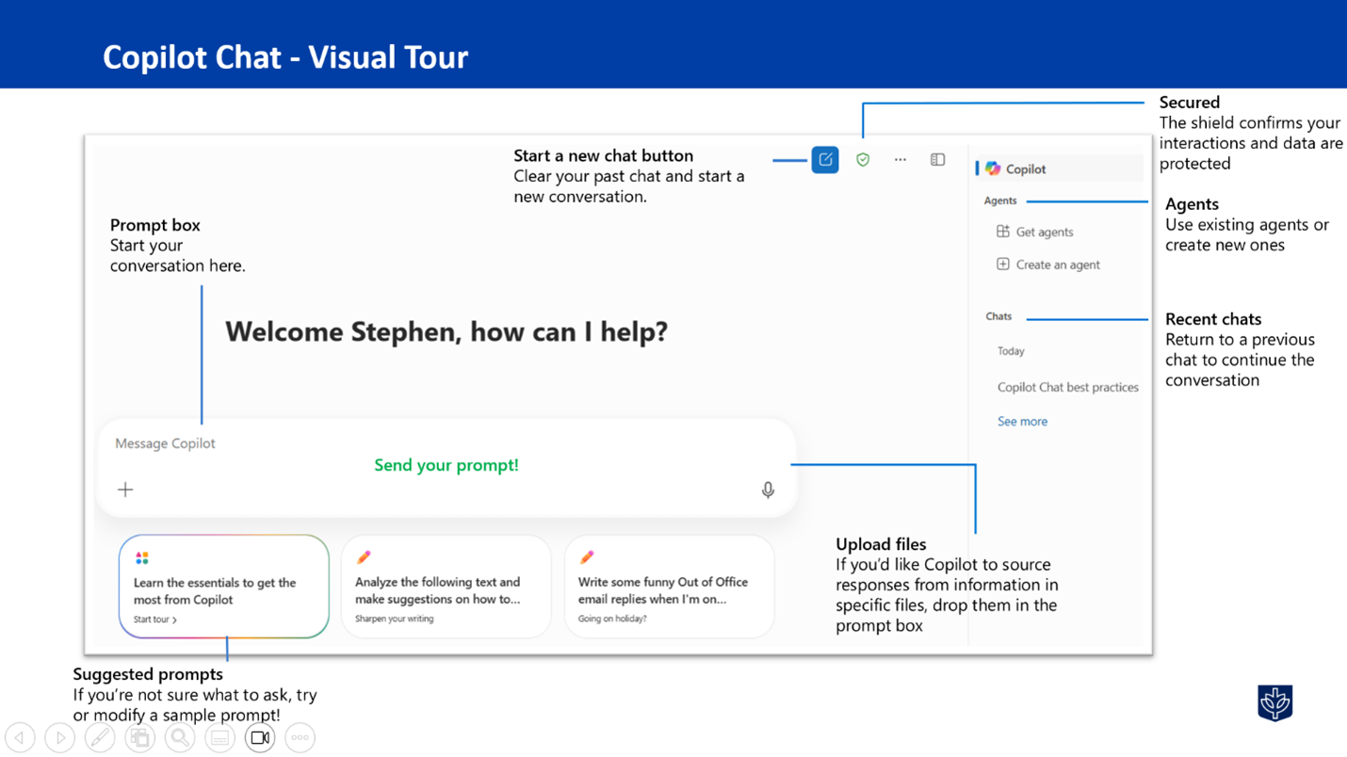Click the plus icon to upload files

125,490
